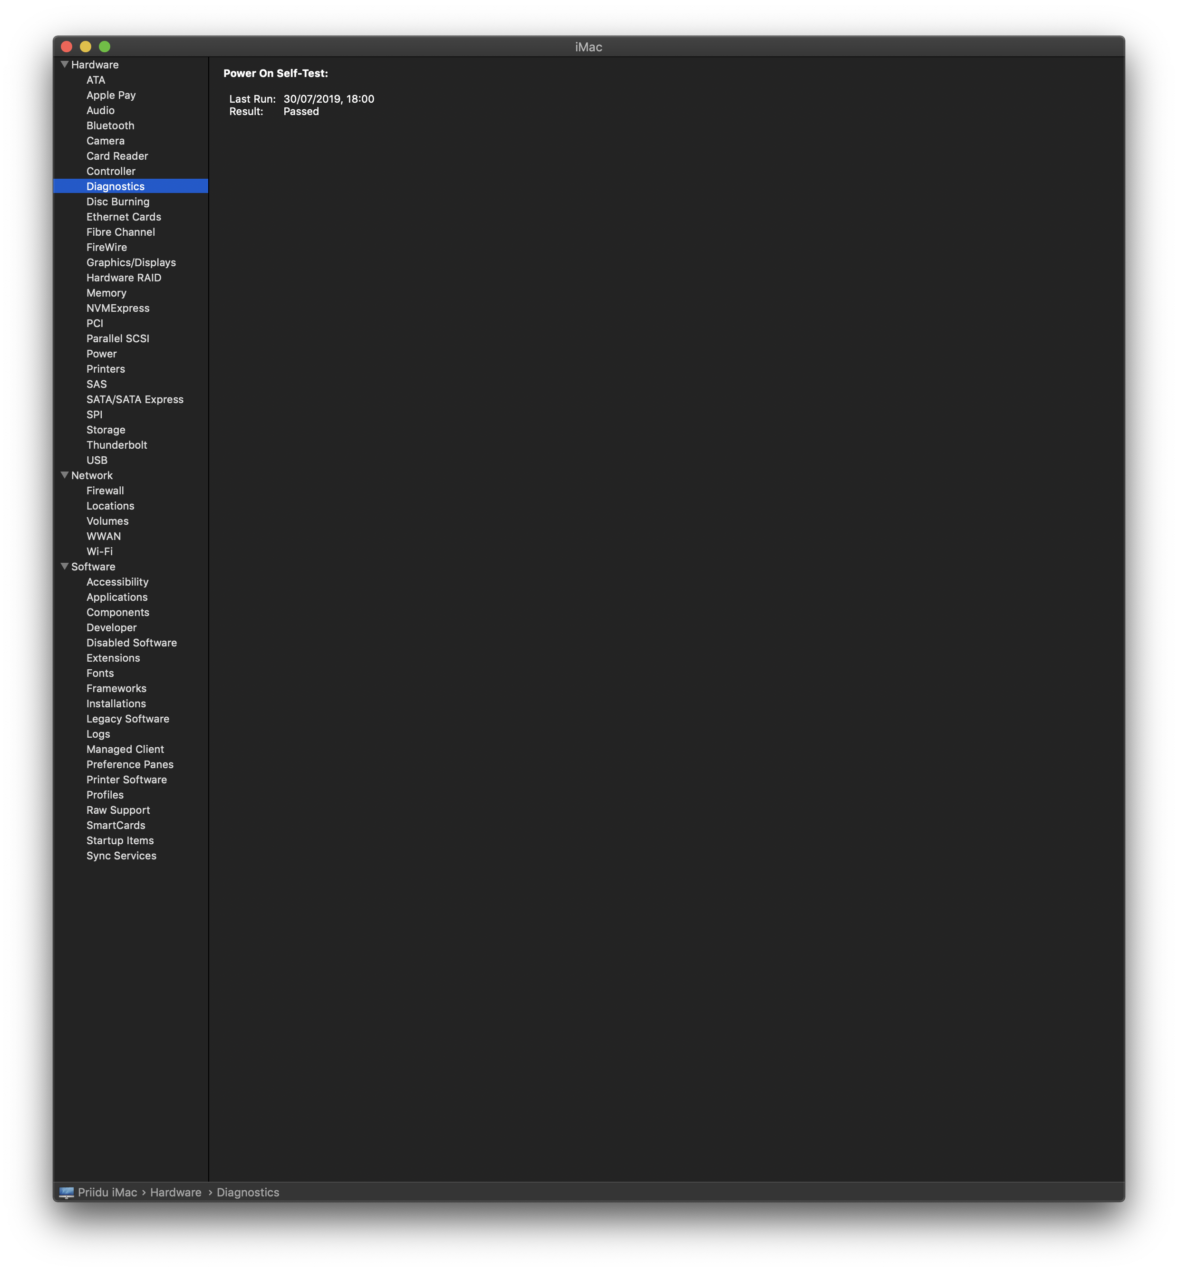Click 'Priidu iMac' in the path bar
Viewport: 1178px width, 1272px height.
coord(108,1192)
